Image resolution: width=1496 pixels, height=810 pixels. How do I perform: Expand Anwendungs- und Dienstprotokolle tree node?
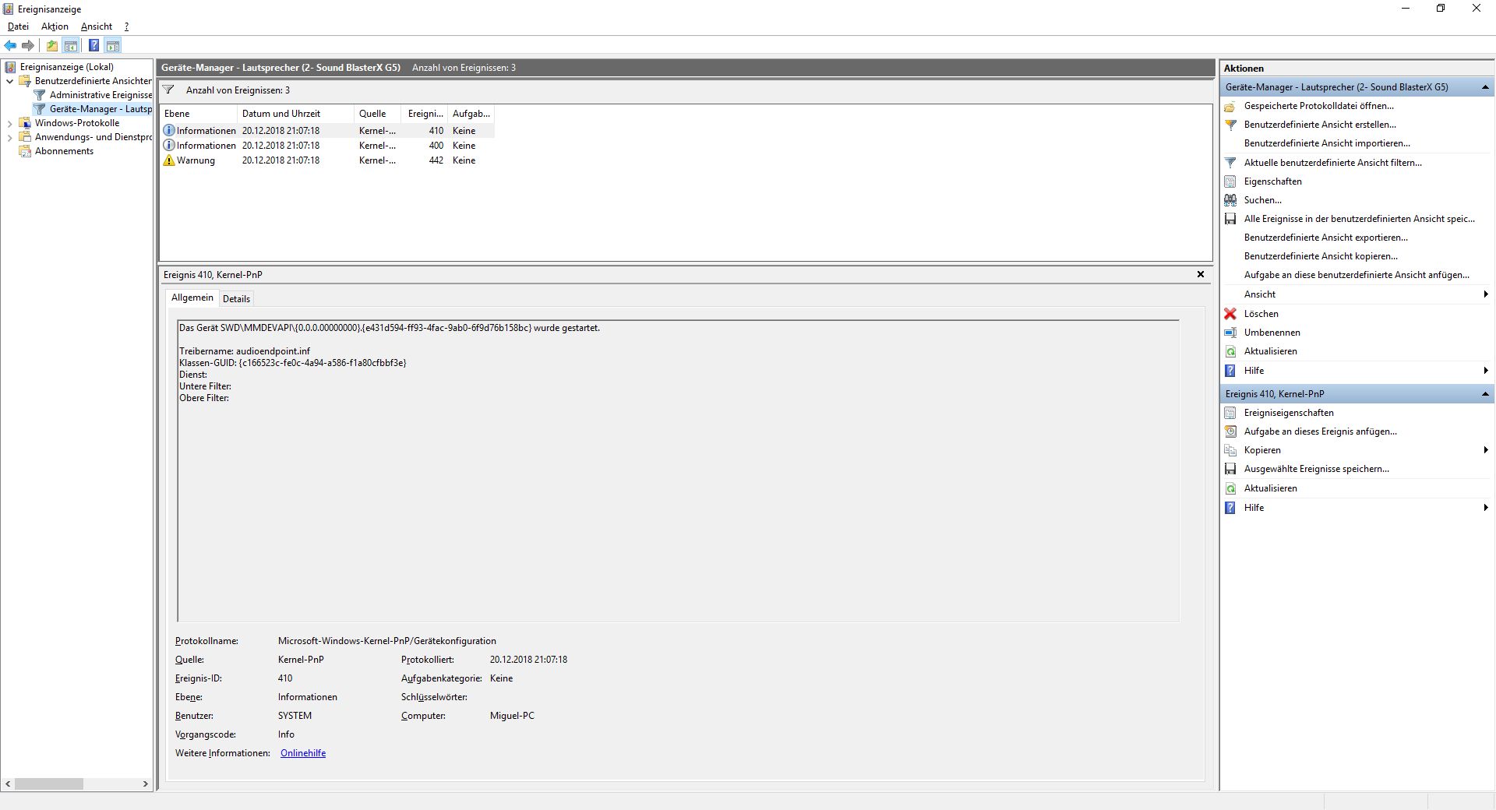(x=9, y=137)
